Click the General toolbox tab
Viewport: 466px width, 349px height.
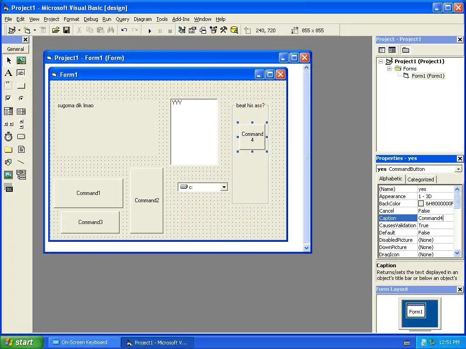point(15,49)
